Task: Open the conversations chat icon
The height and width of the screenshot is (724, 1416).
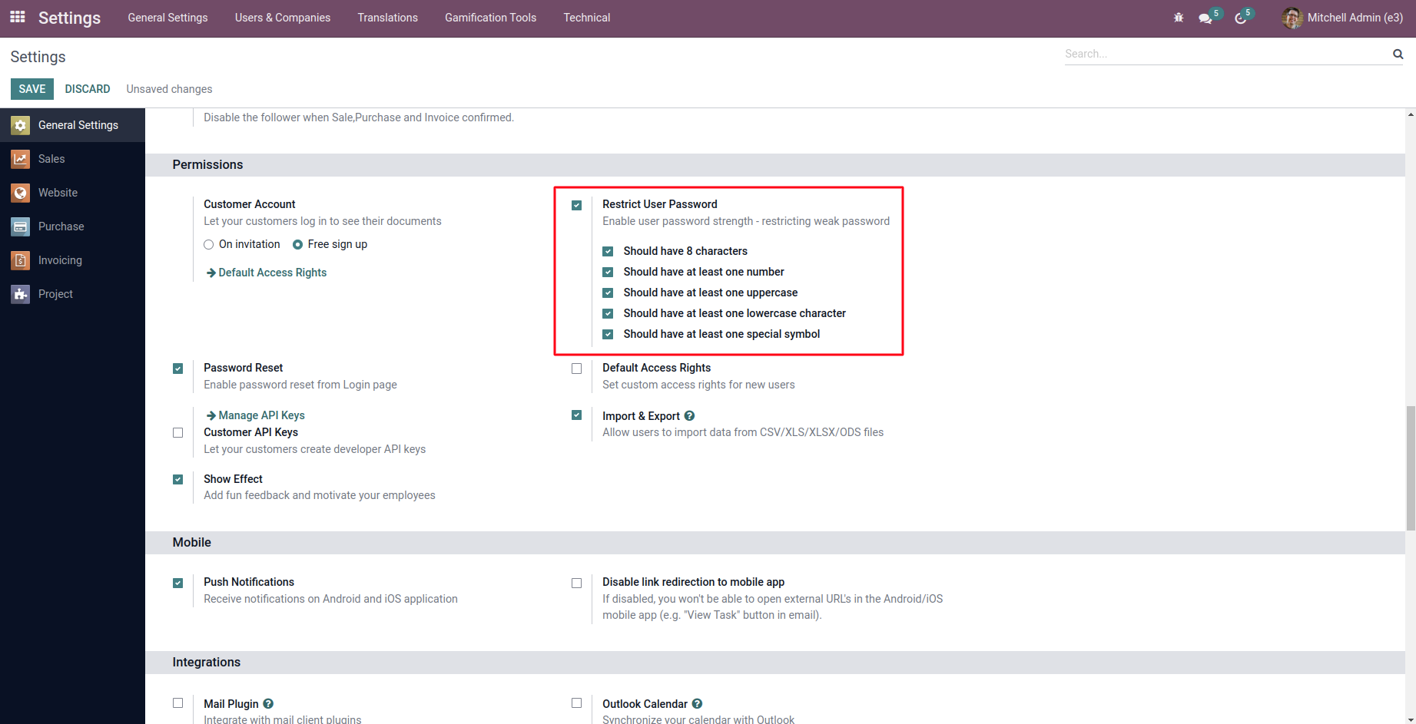Action: (1205, 18)
